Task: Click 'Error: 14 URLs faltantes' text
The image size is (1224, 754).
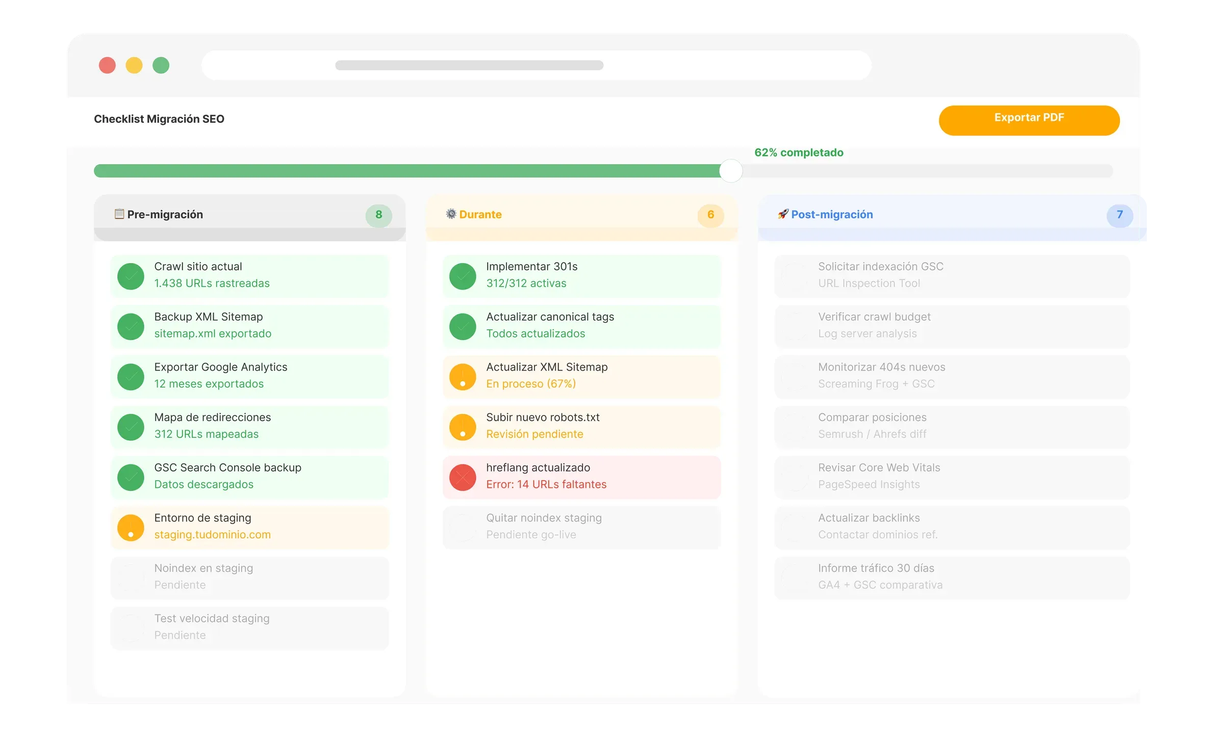Action: (x=546, y=484)
